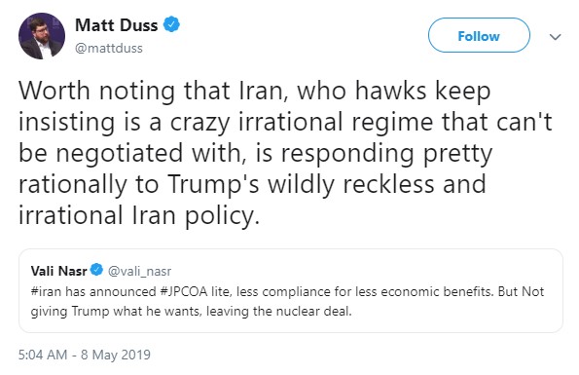Screen dimensions: 579x375
Task: Open the 5:04 AM timestamp link
Action: point(43,355)
